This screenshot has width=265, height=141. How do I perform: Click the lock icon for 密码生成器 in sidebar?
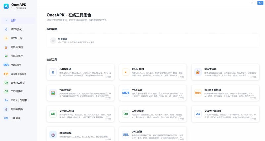pyautogui.click(x=6, y=47)
